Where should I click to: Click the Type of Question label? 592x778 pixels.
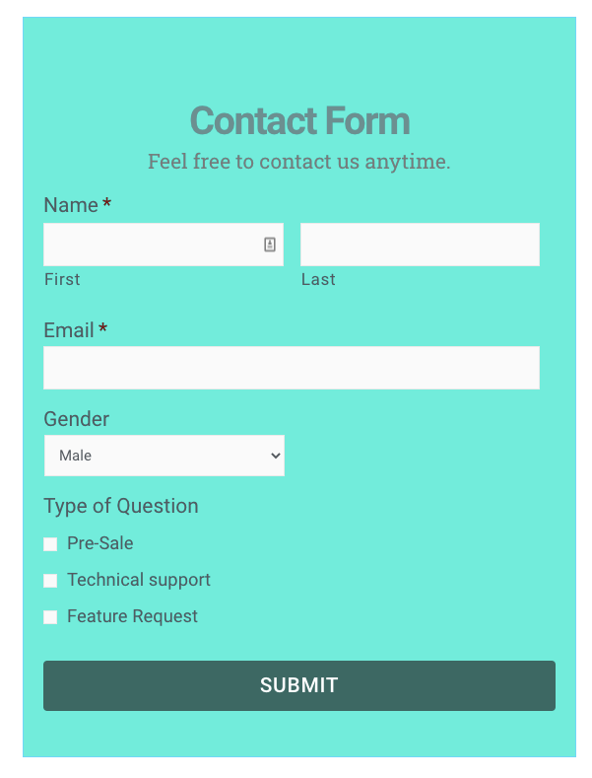[x=121, y=506]
